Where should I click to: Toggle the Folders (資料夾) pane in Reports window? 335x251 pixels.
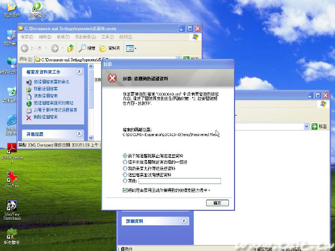click(x=110, y=48)
